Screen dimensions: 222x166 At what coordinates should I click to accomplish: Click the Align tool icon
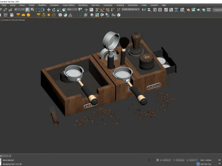click(149, 10)
